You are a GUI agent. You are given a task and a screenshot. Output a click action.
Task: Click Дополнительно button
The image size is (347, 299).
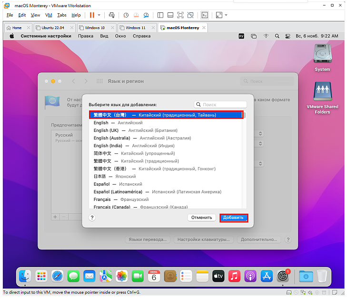tap(259, 239)
